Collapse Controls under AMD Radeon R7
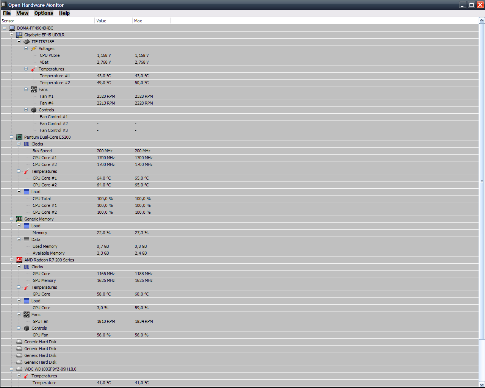Viewport: 485px width, 388px height. point(19,328)
